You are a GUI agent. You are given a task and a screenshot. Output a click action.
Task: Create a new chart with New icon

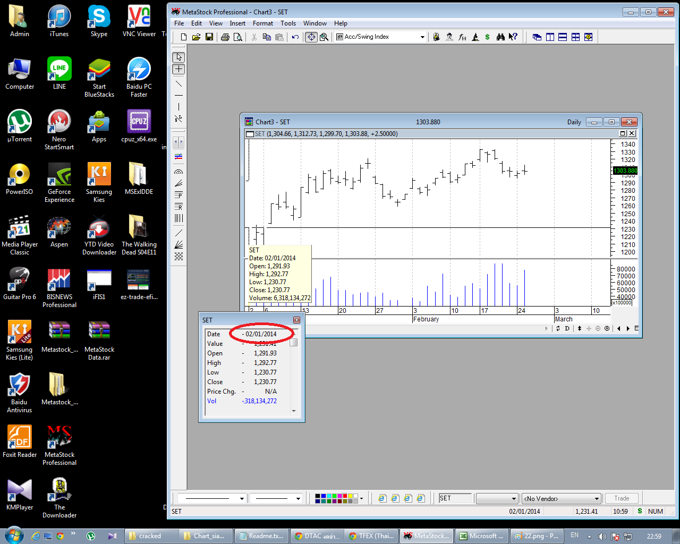coord(184,37)
